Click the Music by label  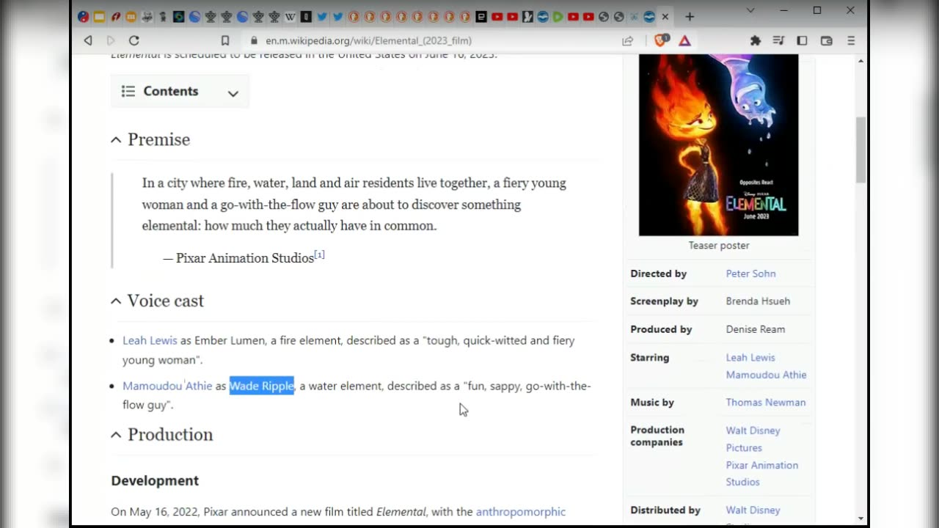coord(652,403)
